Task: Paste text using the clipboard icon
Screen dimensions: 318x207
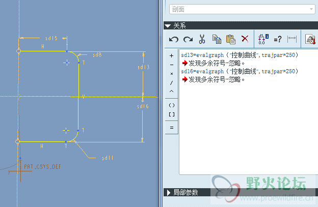Action: tap(230, 39)
